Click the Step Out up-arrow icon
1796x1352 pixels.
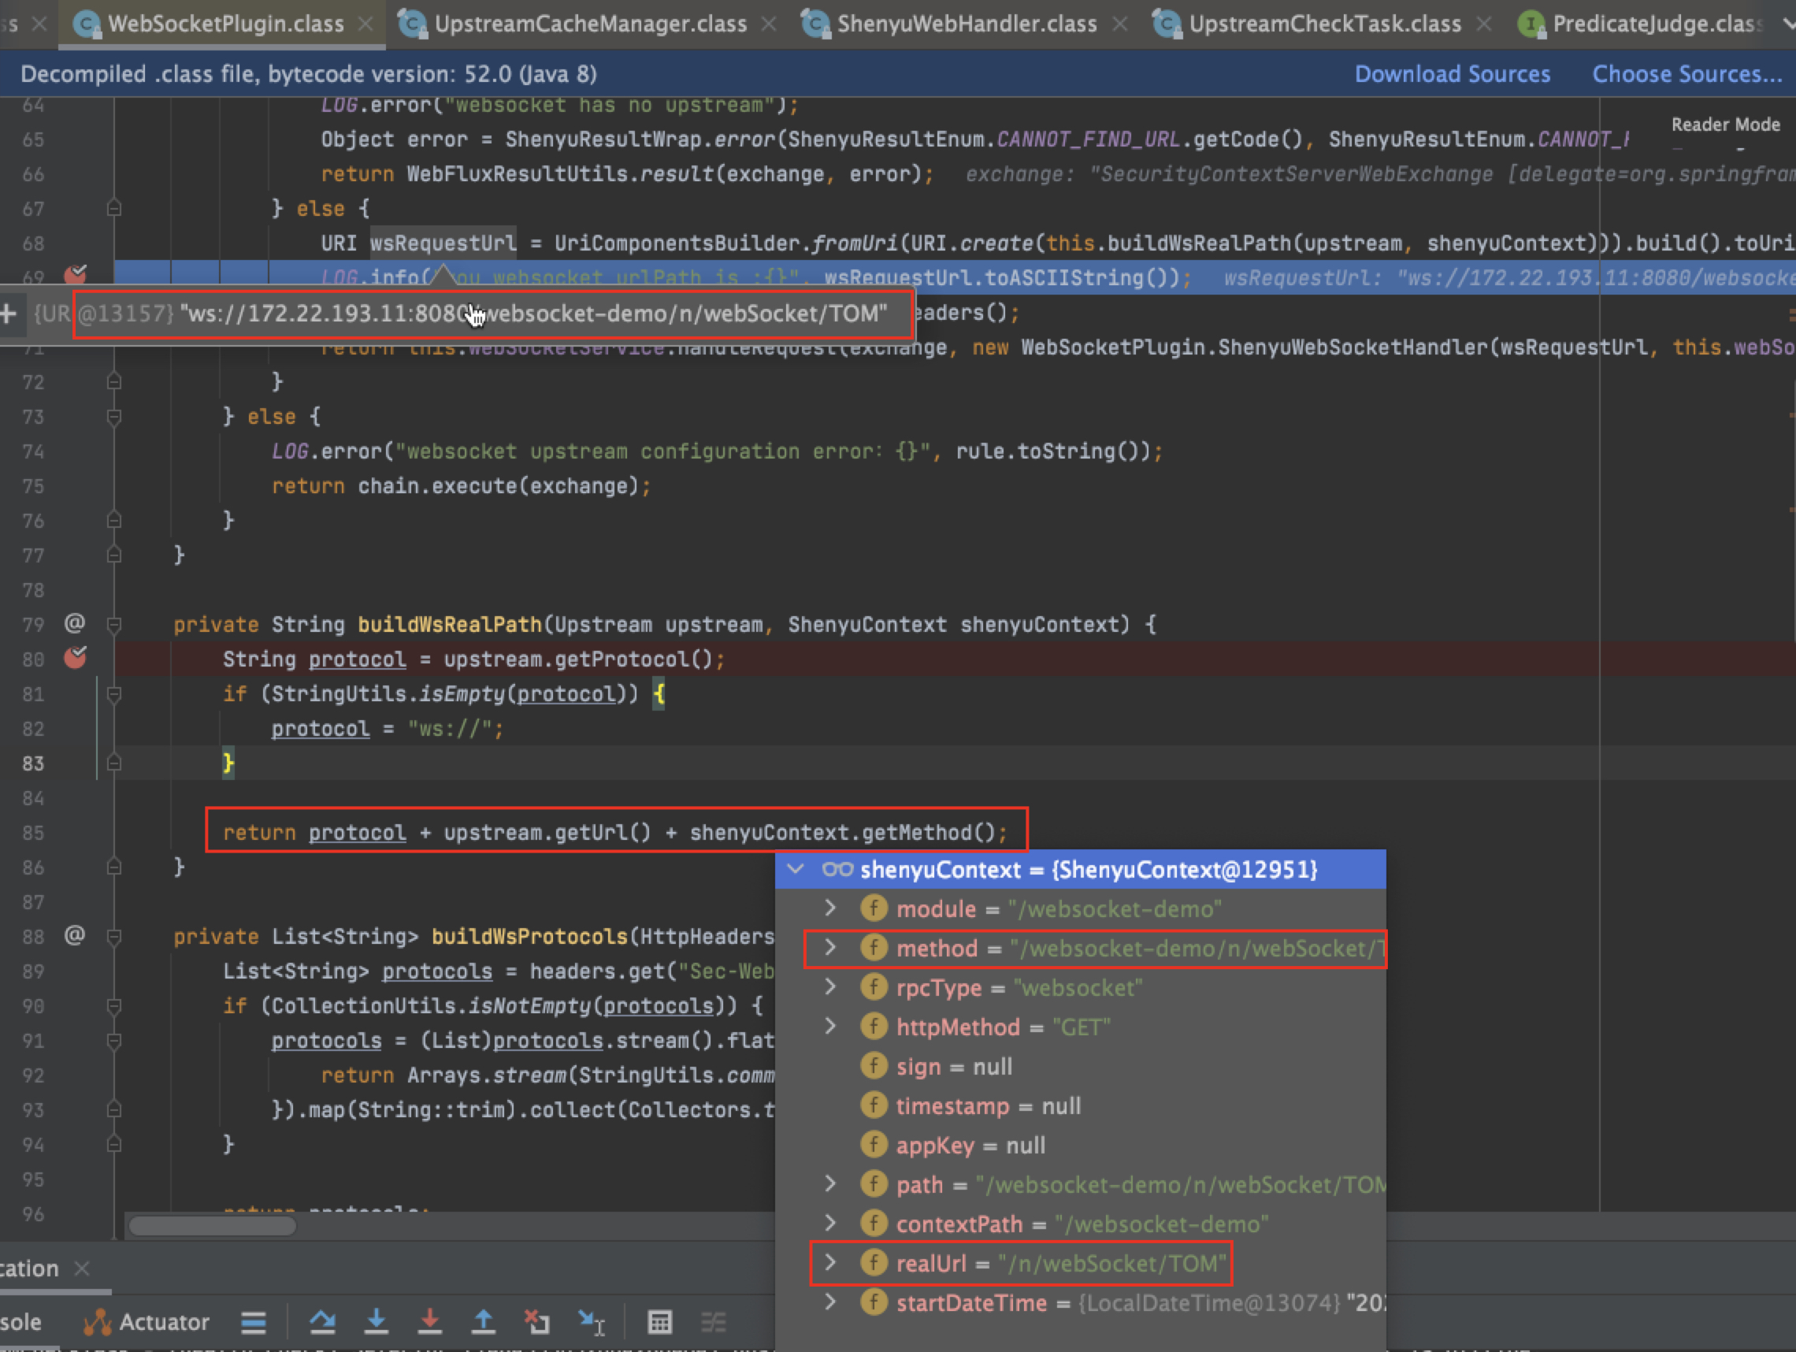[483, 1322]
